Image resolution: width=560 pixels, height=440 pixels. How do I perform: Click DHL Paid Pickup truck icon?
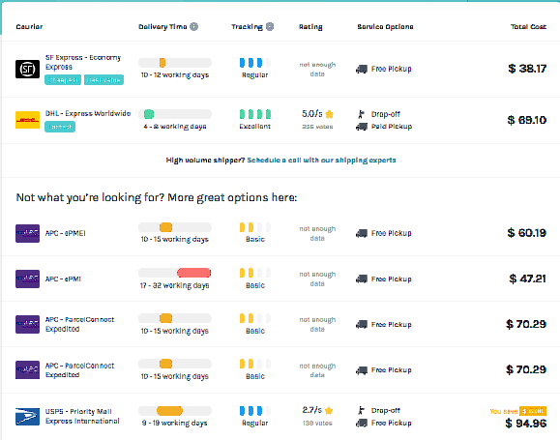tap(362, 127)
